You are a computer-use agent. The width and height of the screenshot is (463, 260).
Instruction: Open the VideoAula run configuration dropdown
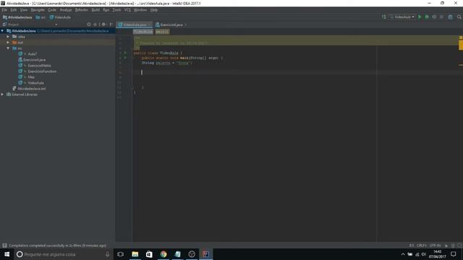pyautogui.click(x=402, y=17)
